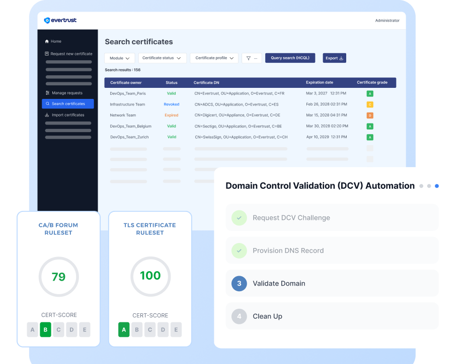The width and height of the screenshot is (467, 364).
Task: Open the Home sidebar item
Action: (53, 41)
